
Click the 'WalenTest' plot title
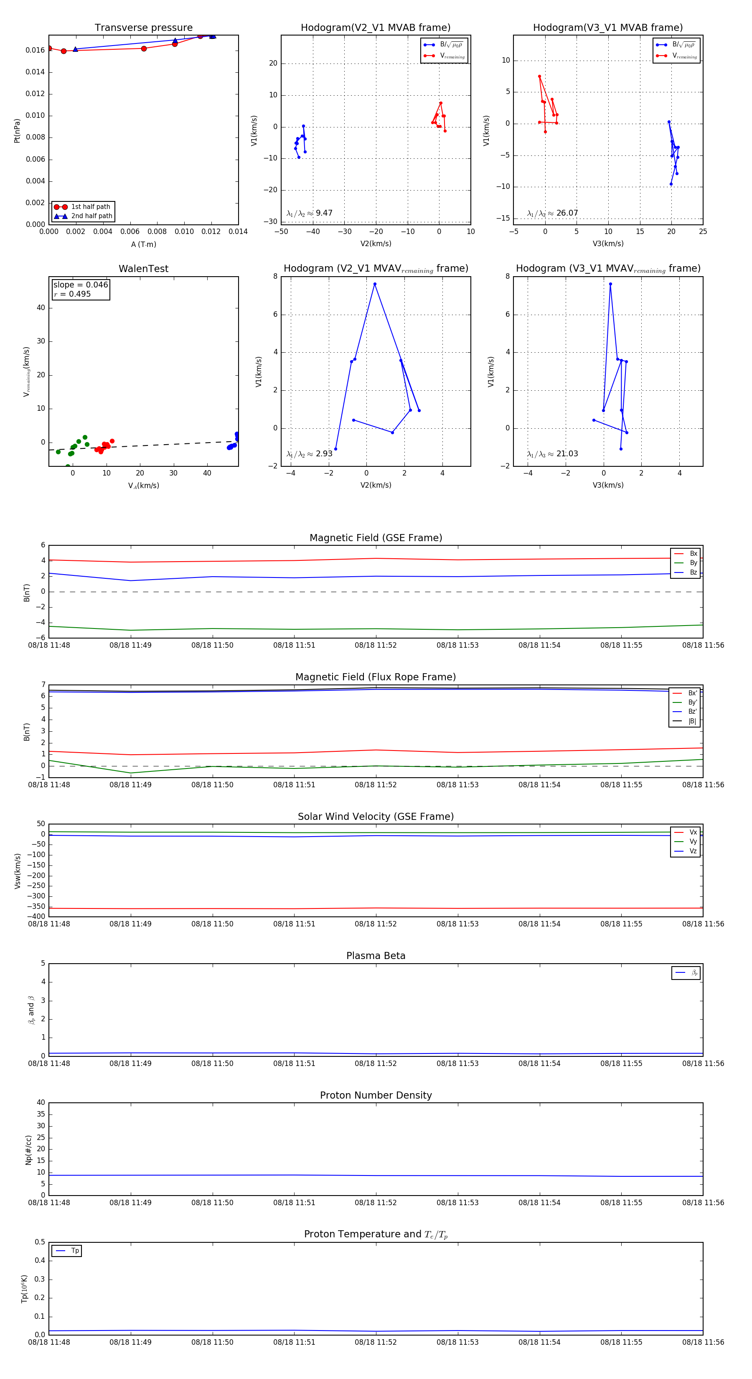tap(143, 269)
